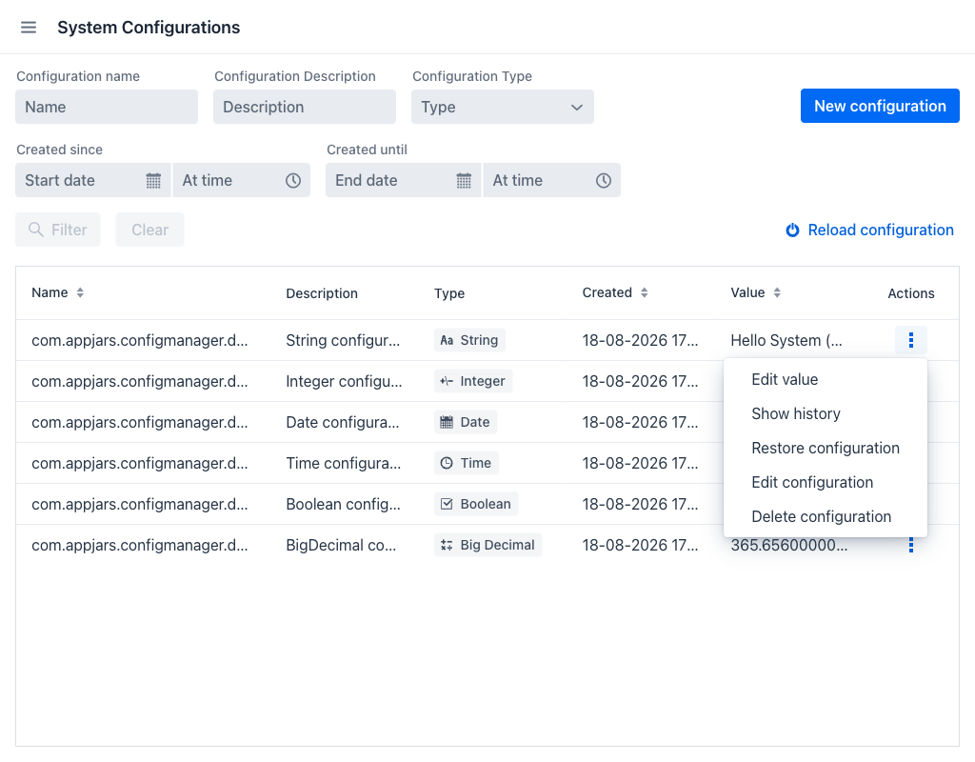
Task: Click the Integer type badge
Action: (x=473, y=381)
